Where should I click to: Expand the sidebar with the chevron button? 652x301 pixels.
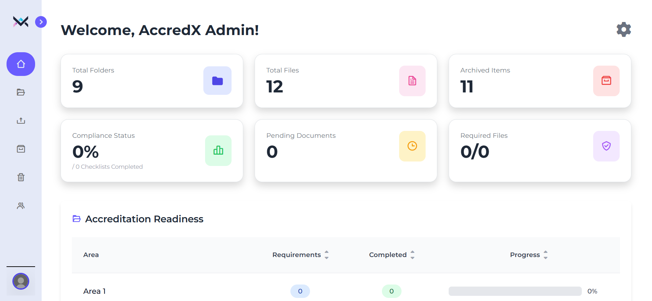click(x=41, y=22)
